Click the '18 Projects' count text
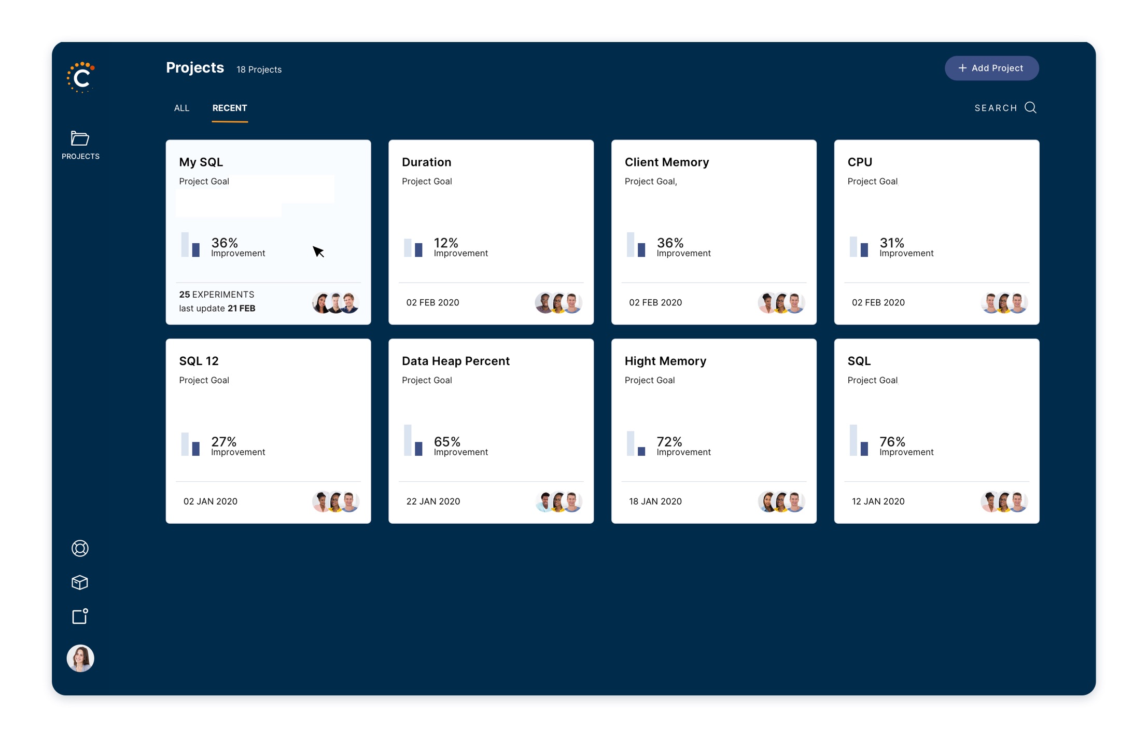The height and width of the screenshot is (740, 1148). [259, 69]
